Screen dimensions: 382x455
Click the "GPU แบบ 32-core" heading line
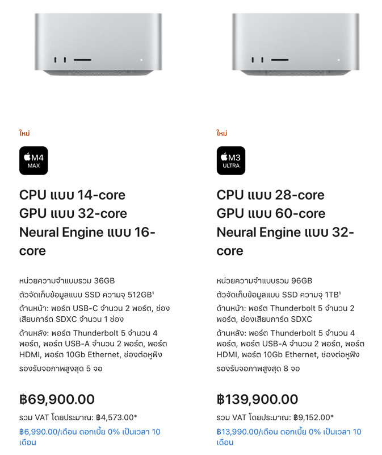coord(73,214)
